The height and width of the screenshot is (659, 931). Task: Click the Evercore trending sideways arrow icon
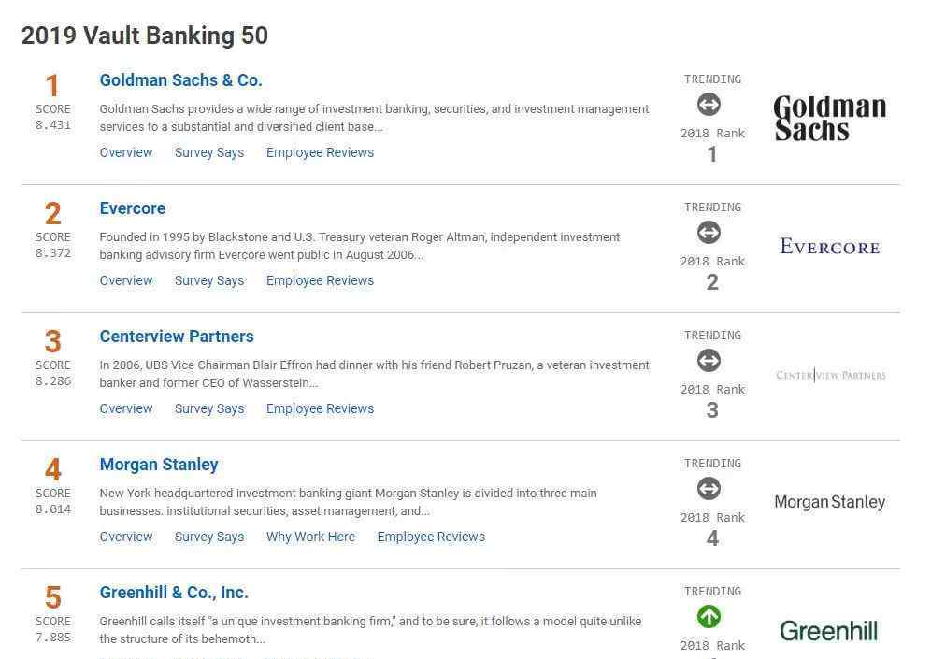(x=709, y=232)
